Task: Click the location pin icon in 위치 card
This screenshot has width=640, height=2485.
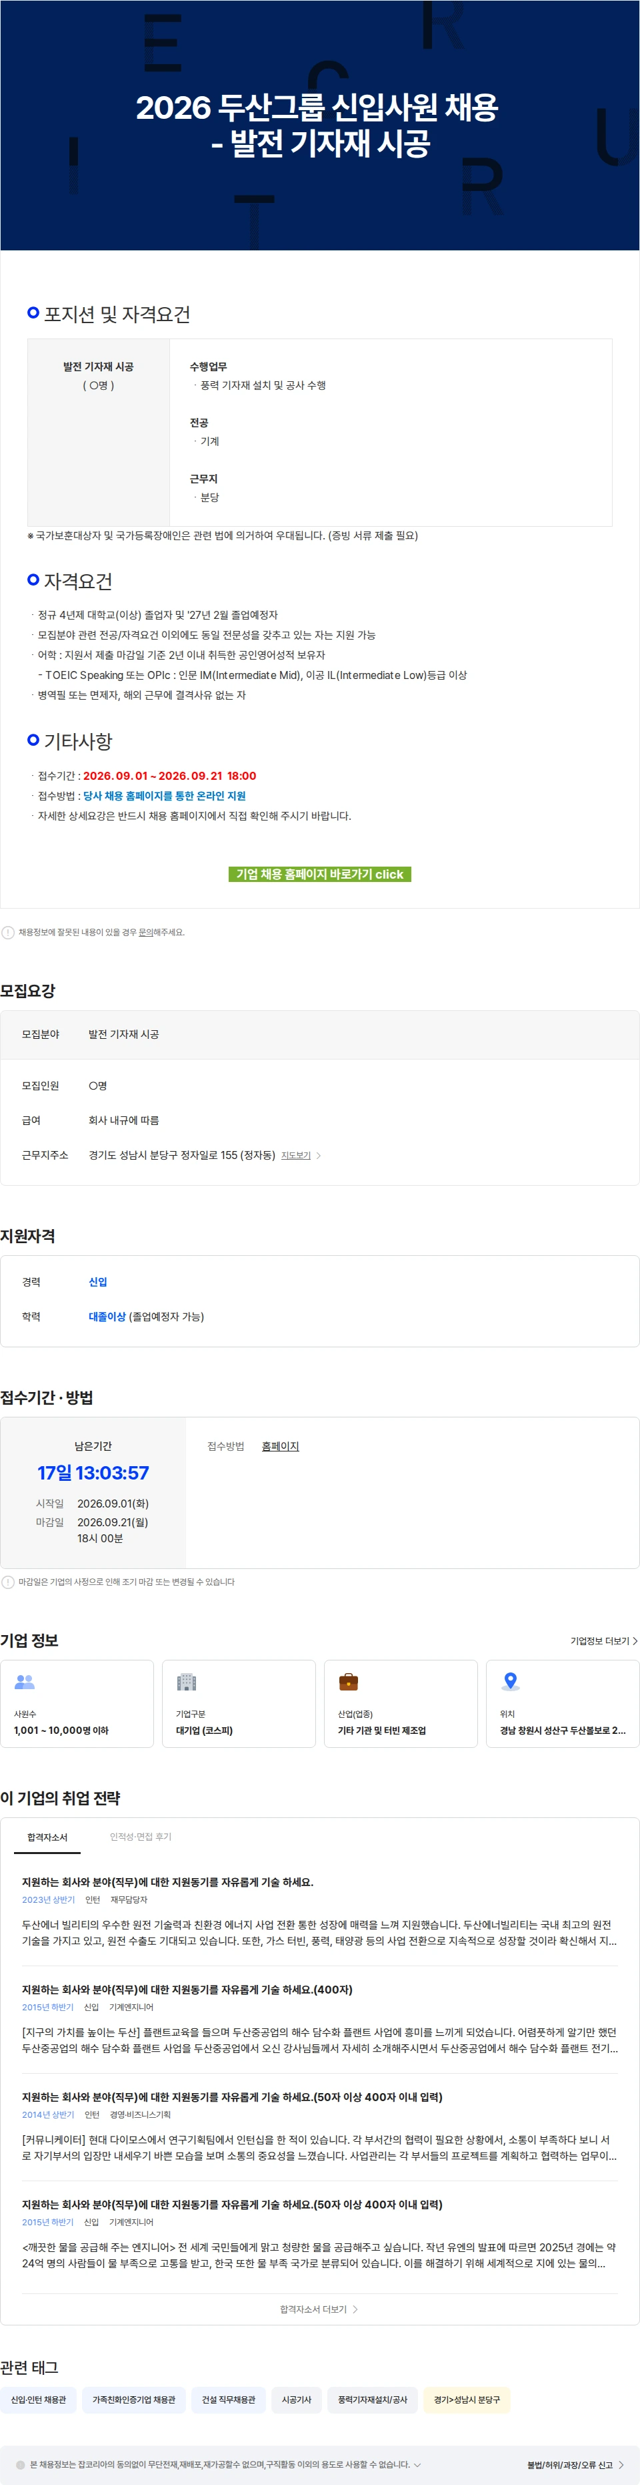Action: click(511, 1681)
